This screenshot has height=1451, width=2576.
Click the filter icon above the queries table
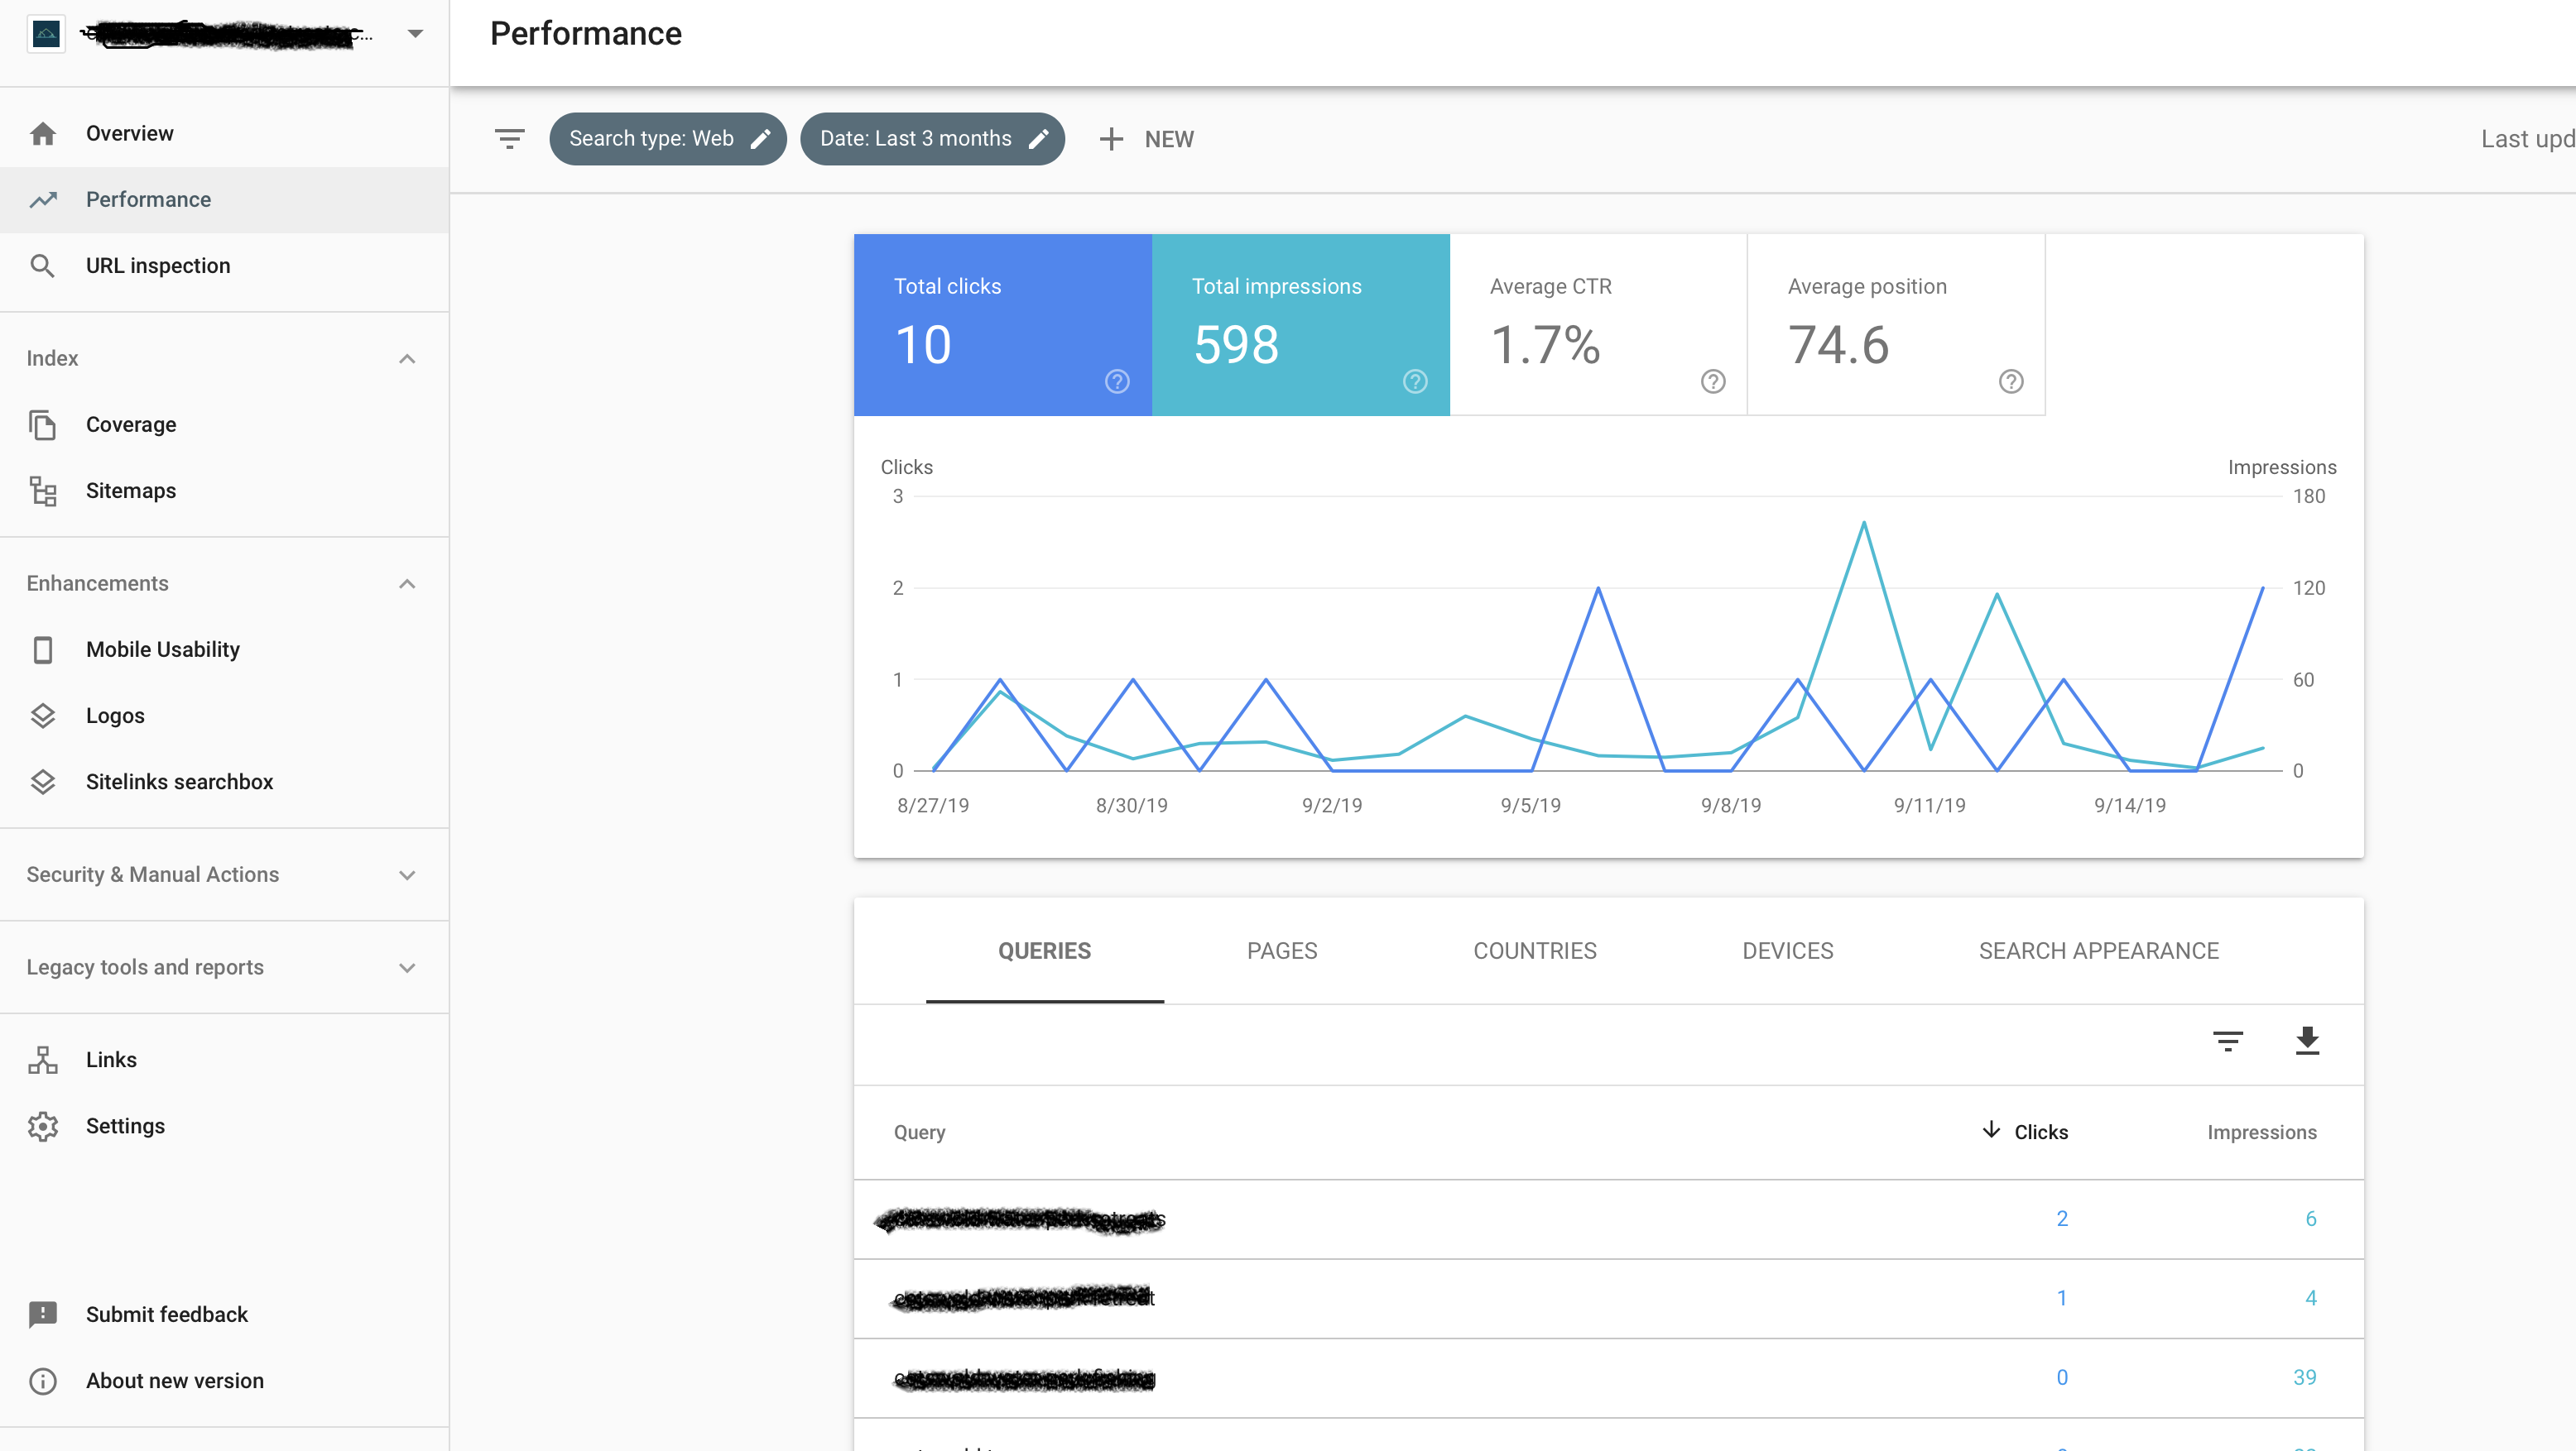(x=2227, y=1042)
